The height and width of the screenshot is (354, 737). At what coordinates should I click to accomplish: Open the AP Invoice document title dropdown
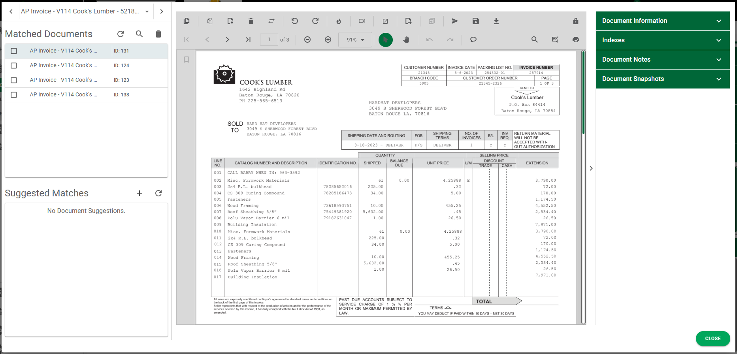click(x=147, y=11)
